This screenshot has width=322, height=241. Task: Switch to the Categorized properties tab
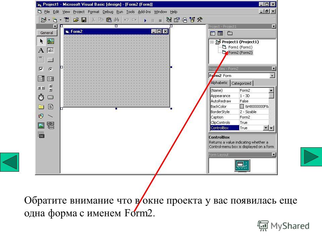(x=241, y=83)
